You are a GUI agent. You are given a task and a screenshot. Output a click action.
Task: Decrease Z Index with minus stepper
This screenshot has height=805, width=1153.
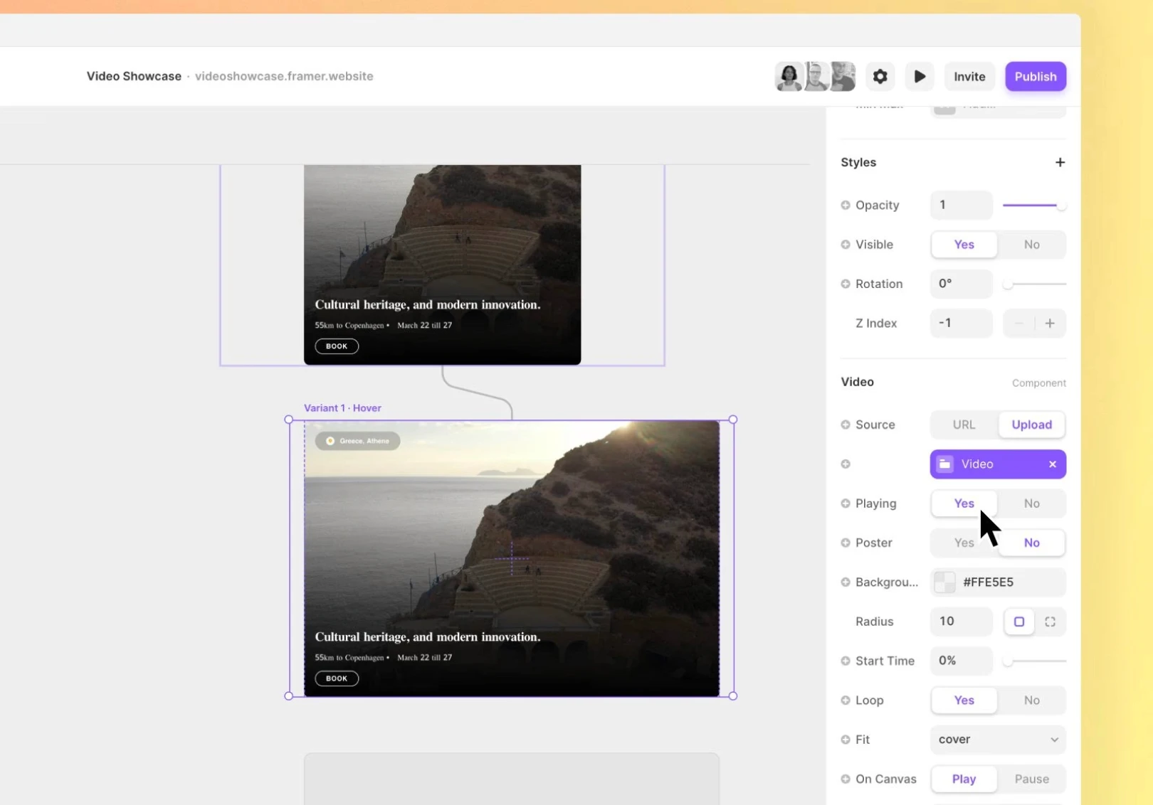click(x=1018, y=323)
